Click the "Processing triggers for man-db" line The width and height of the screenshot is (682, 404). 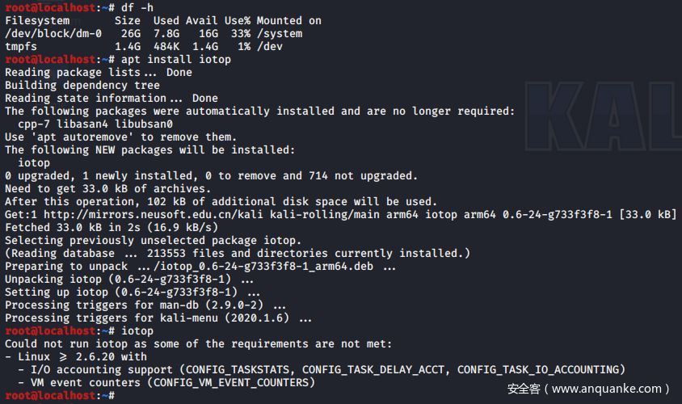tap(145, 305)
